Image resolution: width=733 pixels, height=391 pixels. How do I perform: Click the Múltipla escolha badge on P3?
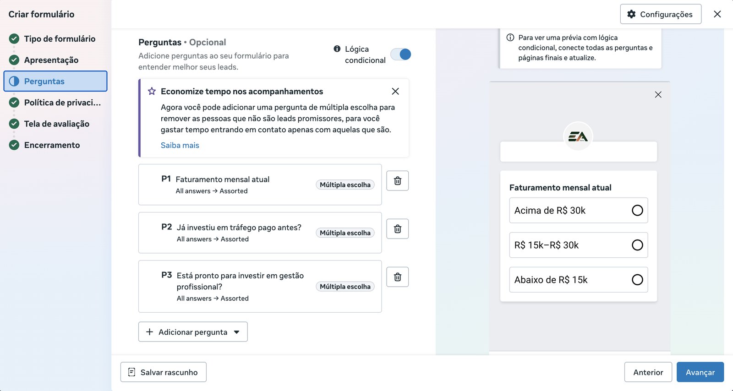point(345,287)
